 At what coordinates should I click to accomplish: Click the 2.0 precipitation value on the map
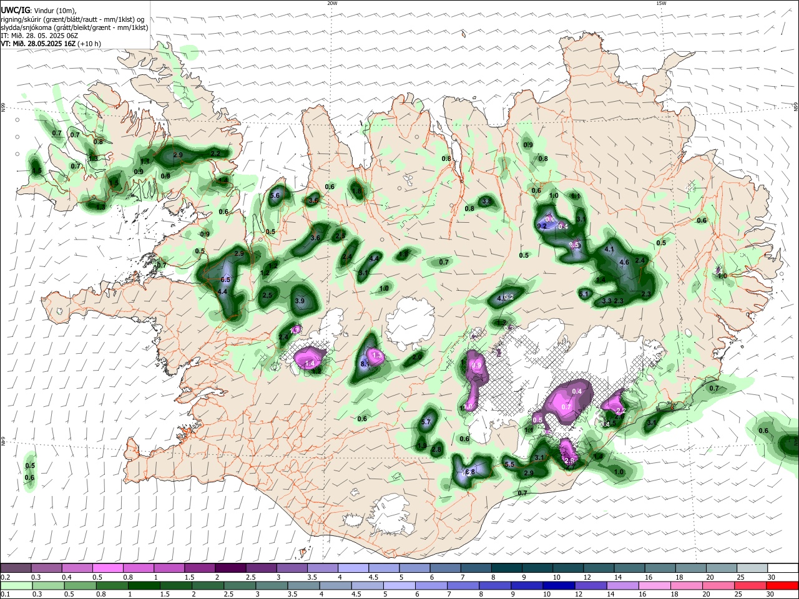click(417, 356)
